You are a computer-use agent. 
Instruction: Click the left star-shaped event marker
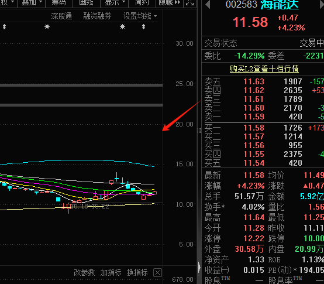tap(47, 27)
